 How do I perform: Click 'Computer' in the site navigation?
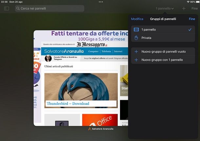click(93, 51)
